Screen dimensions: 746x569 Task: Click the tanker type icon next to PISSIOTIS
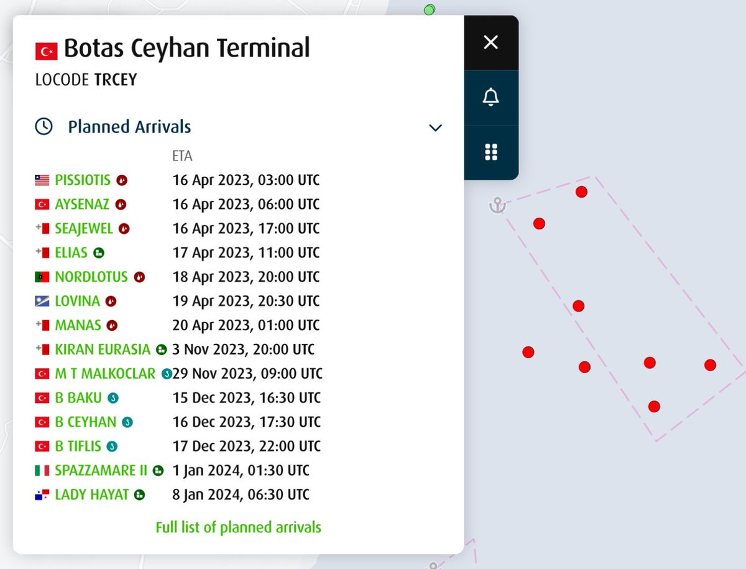122,181
